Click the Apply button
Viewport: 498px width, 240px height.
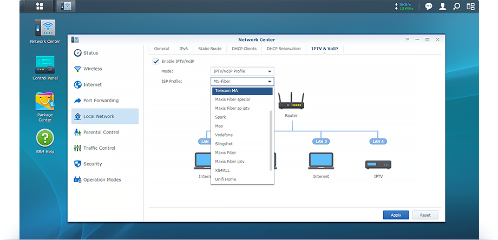click(x=396, y=215)
